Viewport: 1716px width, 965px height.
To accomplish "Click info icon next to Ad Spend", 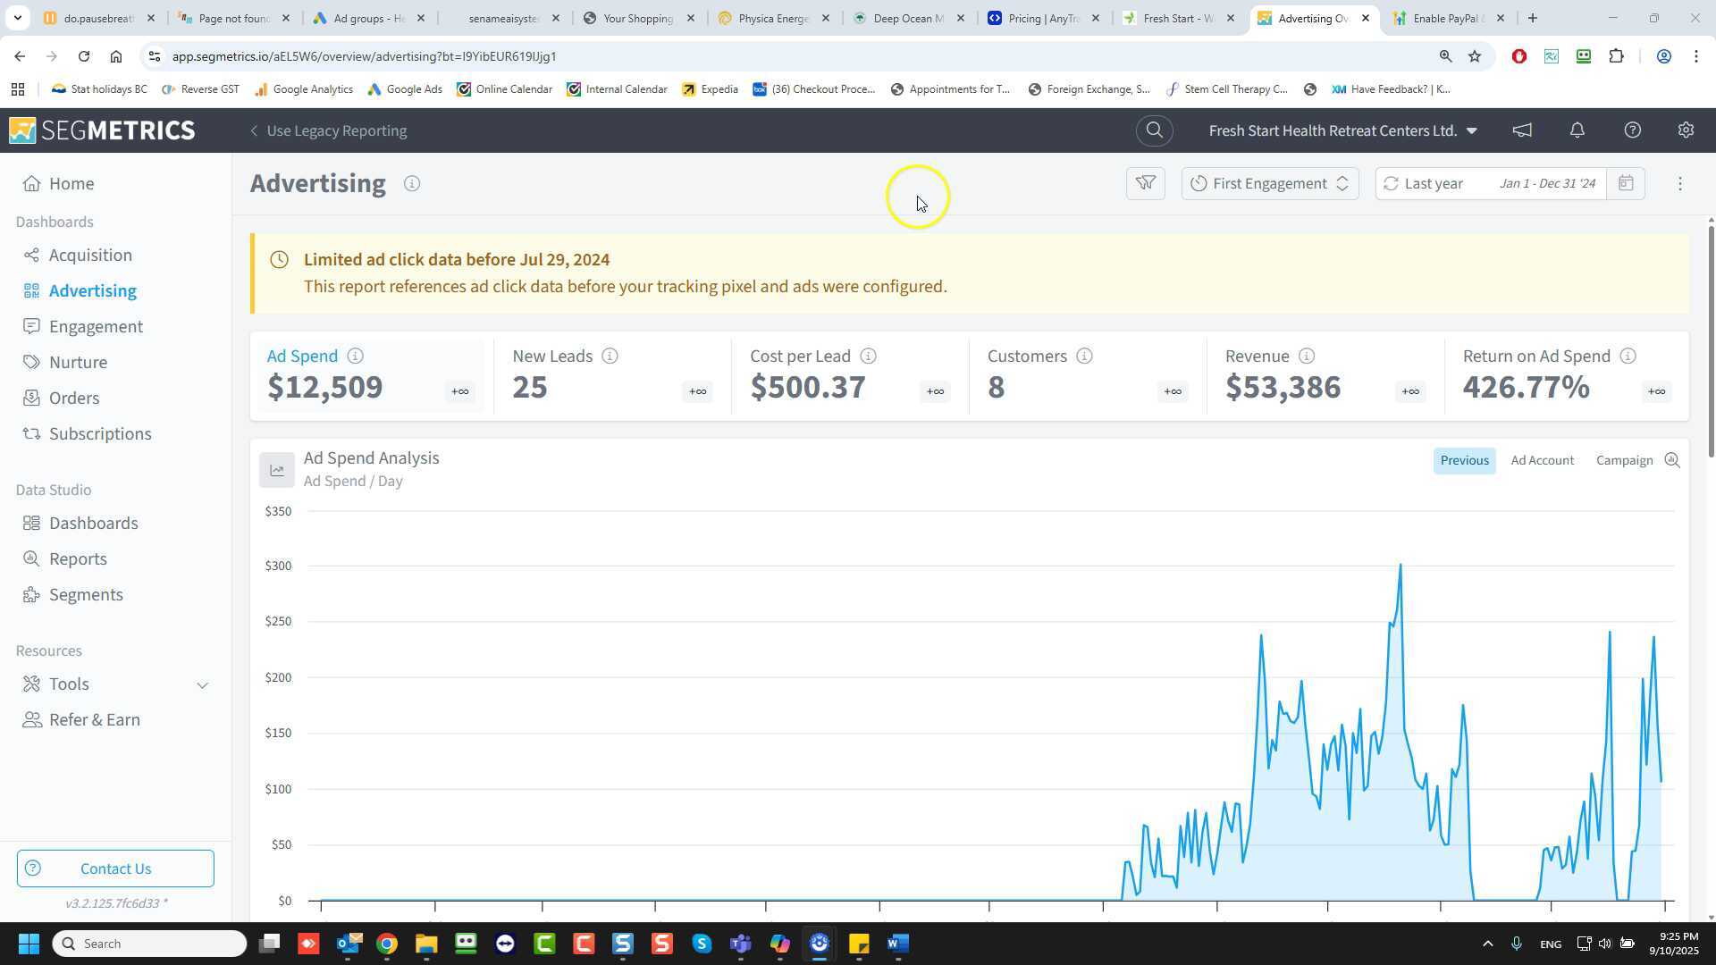I will [355, 356].
